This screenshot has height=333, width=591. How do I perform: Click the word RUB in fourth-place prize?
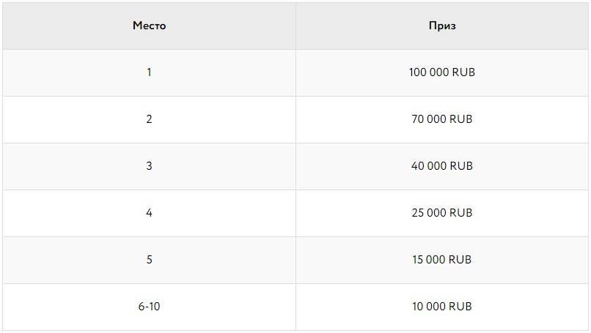(460, 213)
